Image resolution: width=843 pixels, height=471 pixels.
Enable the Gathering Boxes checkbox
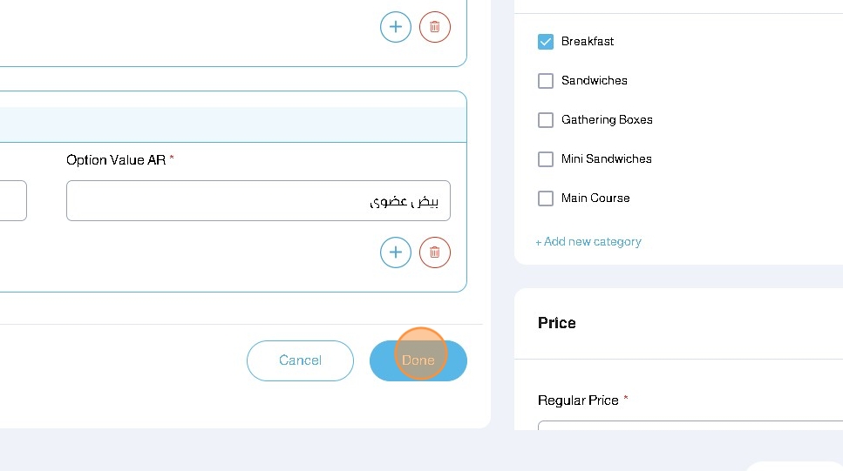(x=546, y=120)
